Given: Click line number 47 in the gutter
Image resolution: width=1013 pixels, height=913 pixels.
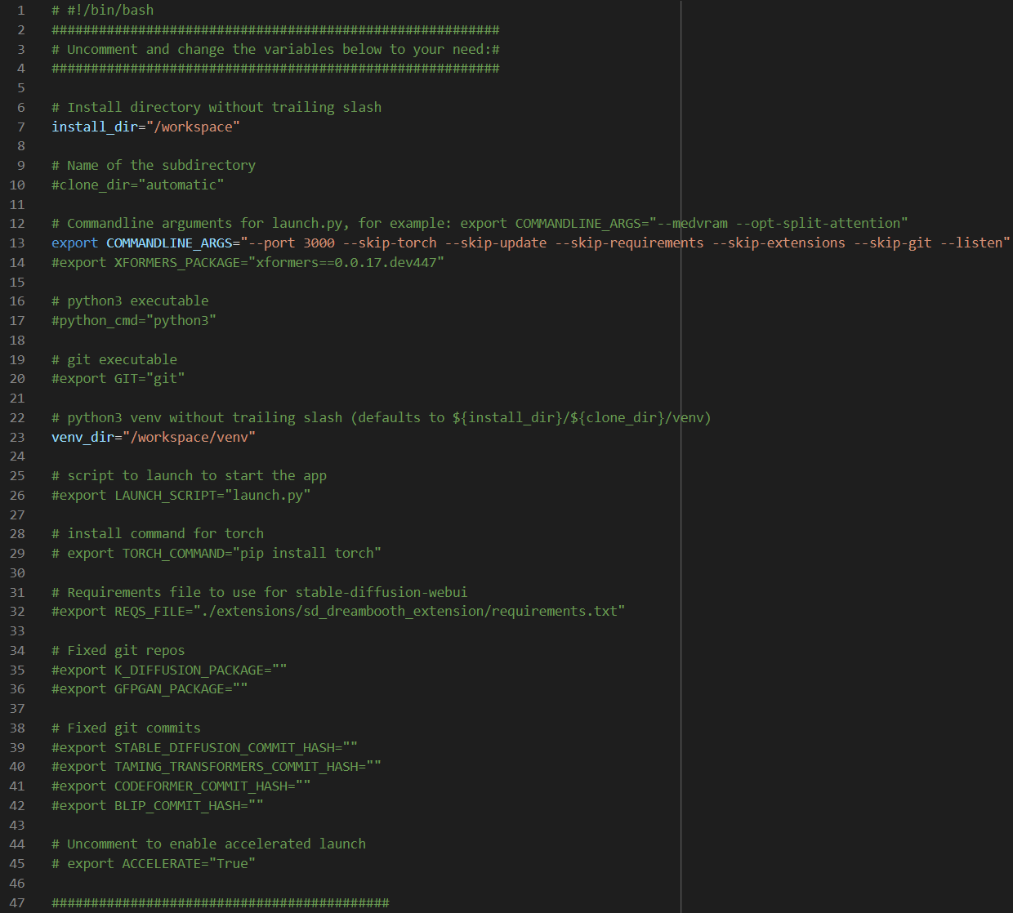Looking at the screenshot, I should [x=17, y=902].
